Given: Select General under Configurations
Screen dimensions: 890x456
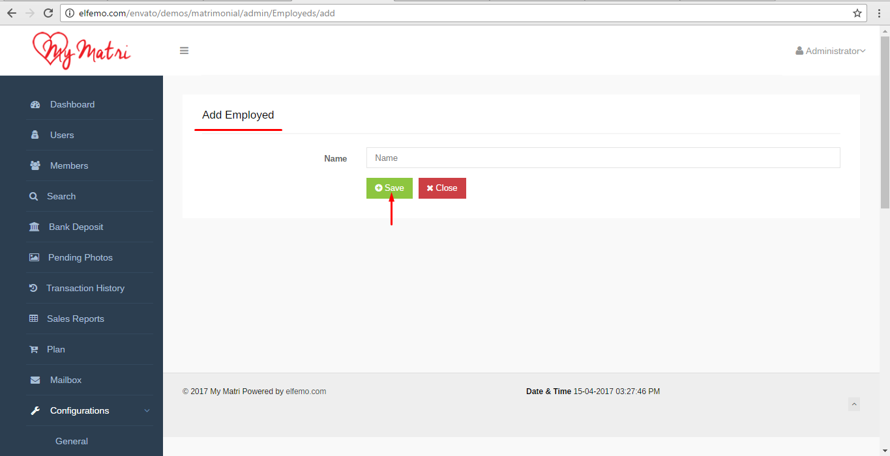Looking at the screenshot, I should (72, 441).
